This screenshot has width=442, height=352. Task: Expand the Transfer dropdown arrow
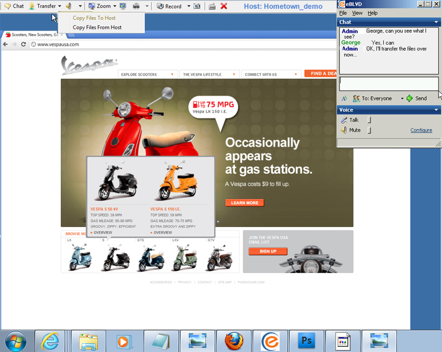60,6
